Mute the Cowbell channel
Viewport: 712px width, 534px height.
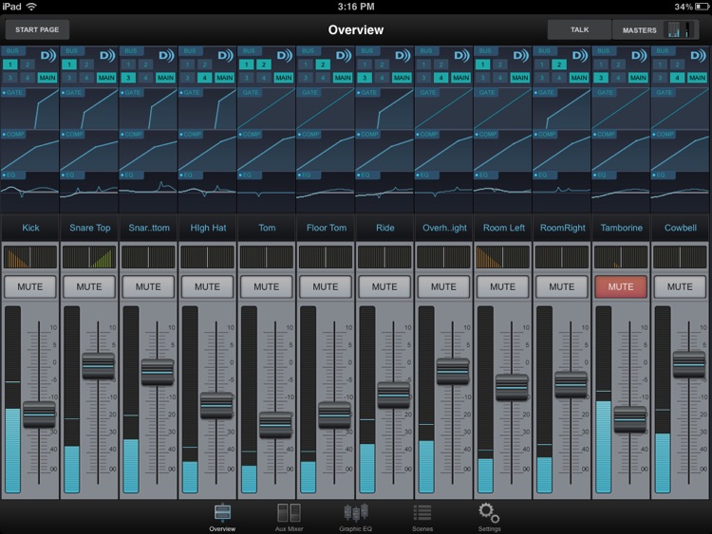click(x=680, y=286)
